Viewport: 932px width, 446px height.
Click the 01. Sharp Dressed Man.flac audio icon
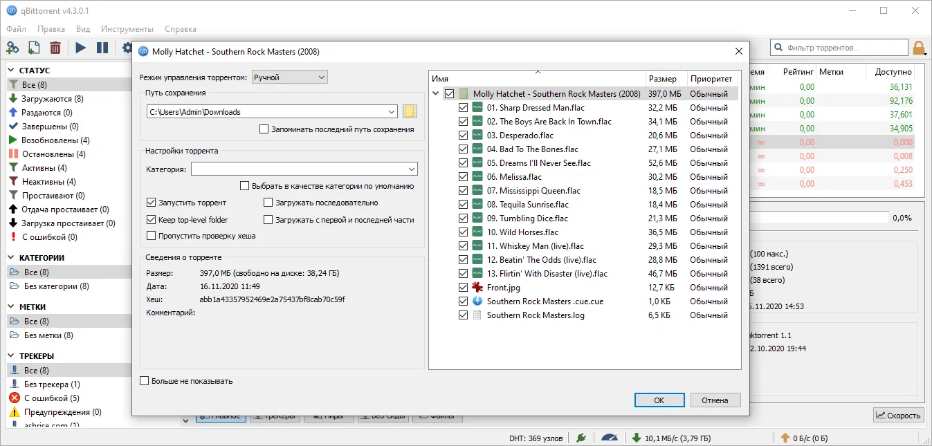[x=477, y=107]
